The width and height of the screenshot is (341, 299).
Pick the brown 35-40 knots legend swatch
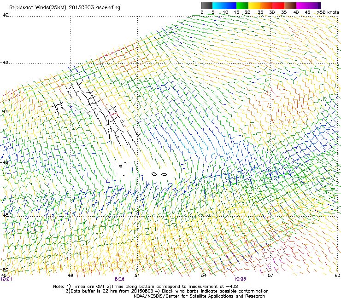[290, 6]
